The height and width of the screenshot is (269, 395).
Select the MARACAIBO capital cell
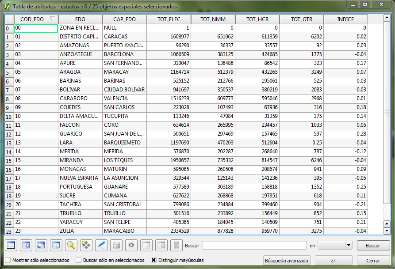click(x=124, y=231)
